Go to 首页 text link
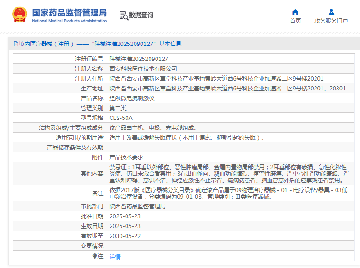360x268 pixels. point(295,21)
